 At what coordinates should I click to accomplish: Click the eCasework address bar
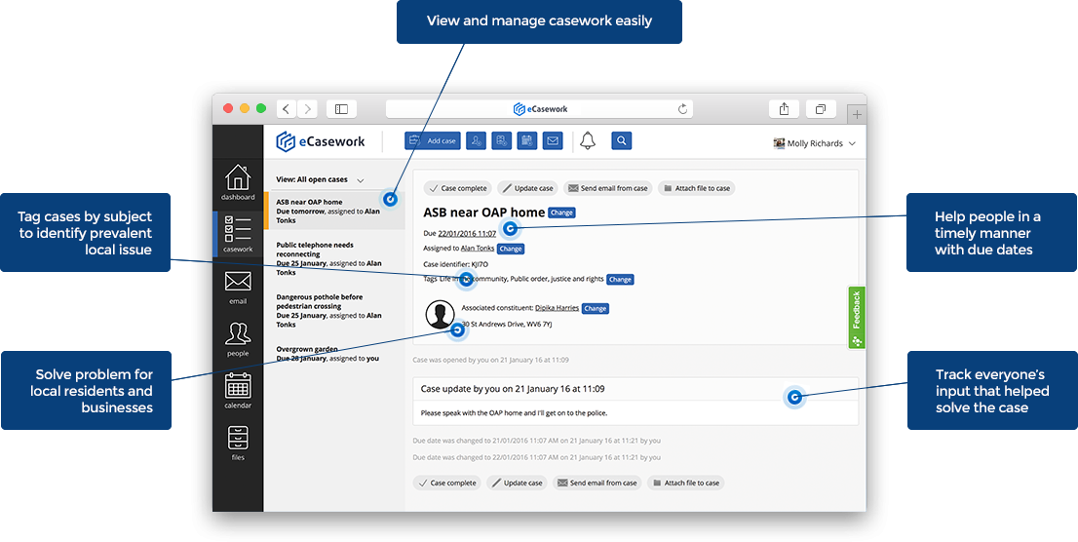point(539,108)
